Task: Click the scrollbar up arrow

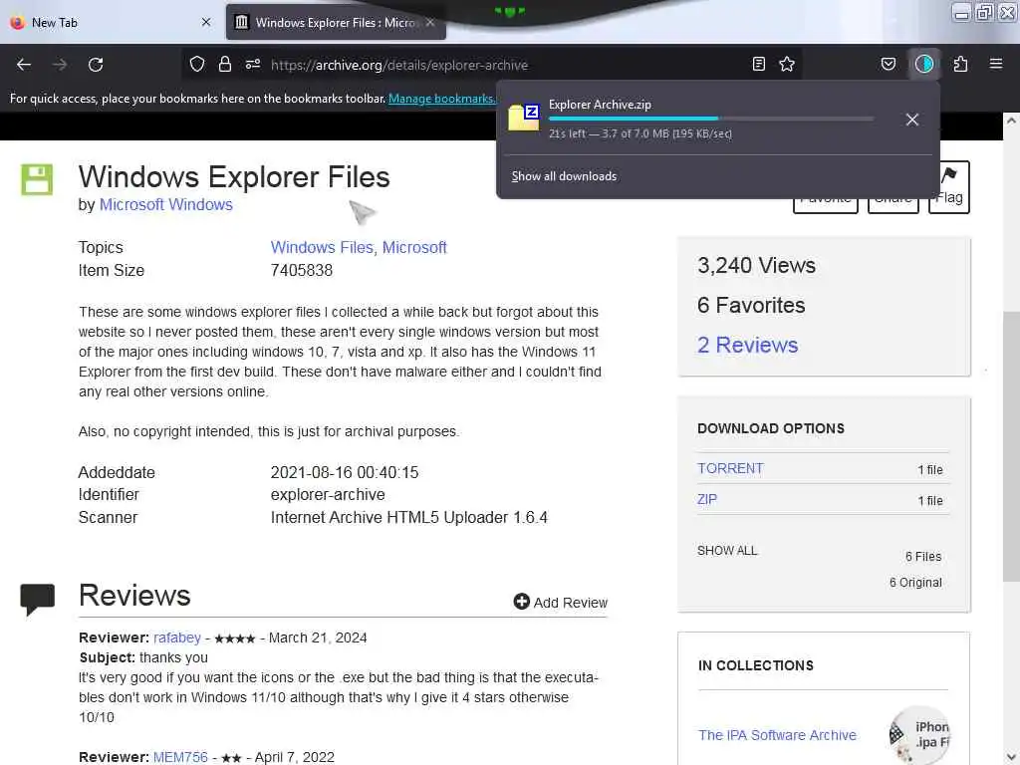Action: tap(1011, 121)
